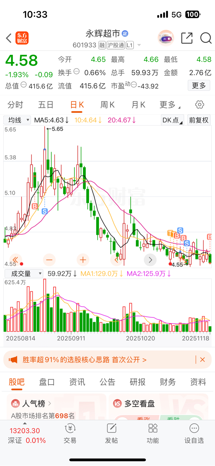
Task: Tap the S sell marker near 5.10
Action: coord(45,211)
